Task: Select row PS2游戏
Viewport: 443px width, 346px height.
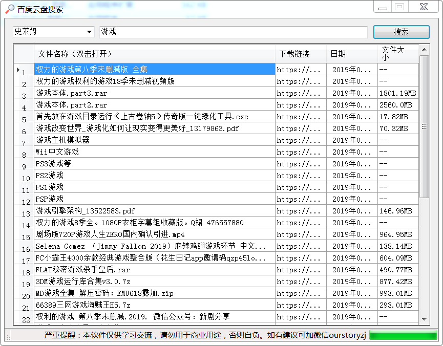Action: coord(155,176)
